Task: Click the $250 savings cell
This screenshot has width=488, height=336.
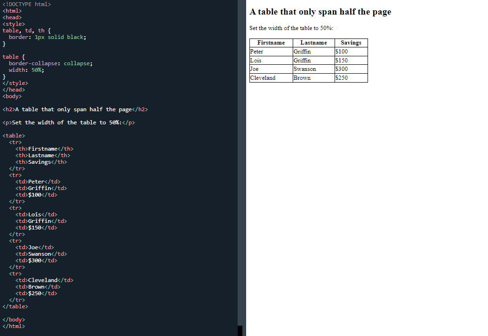Action: [341, 78]
